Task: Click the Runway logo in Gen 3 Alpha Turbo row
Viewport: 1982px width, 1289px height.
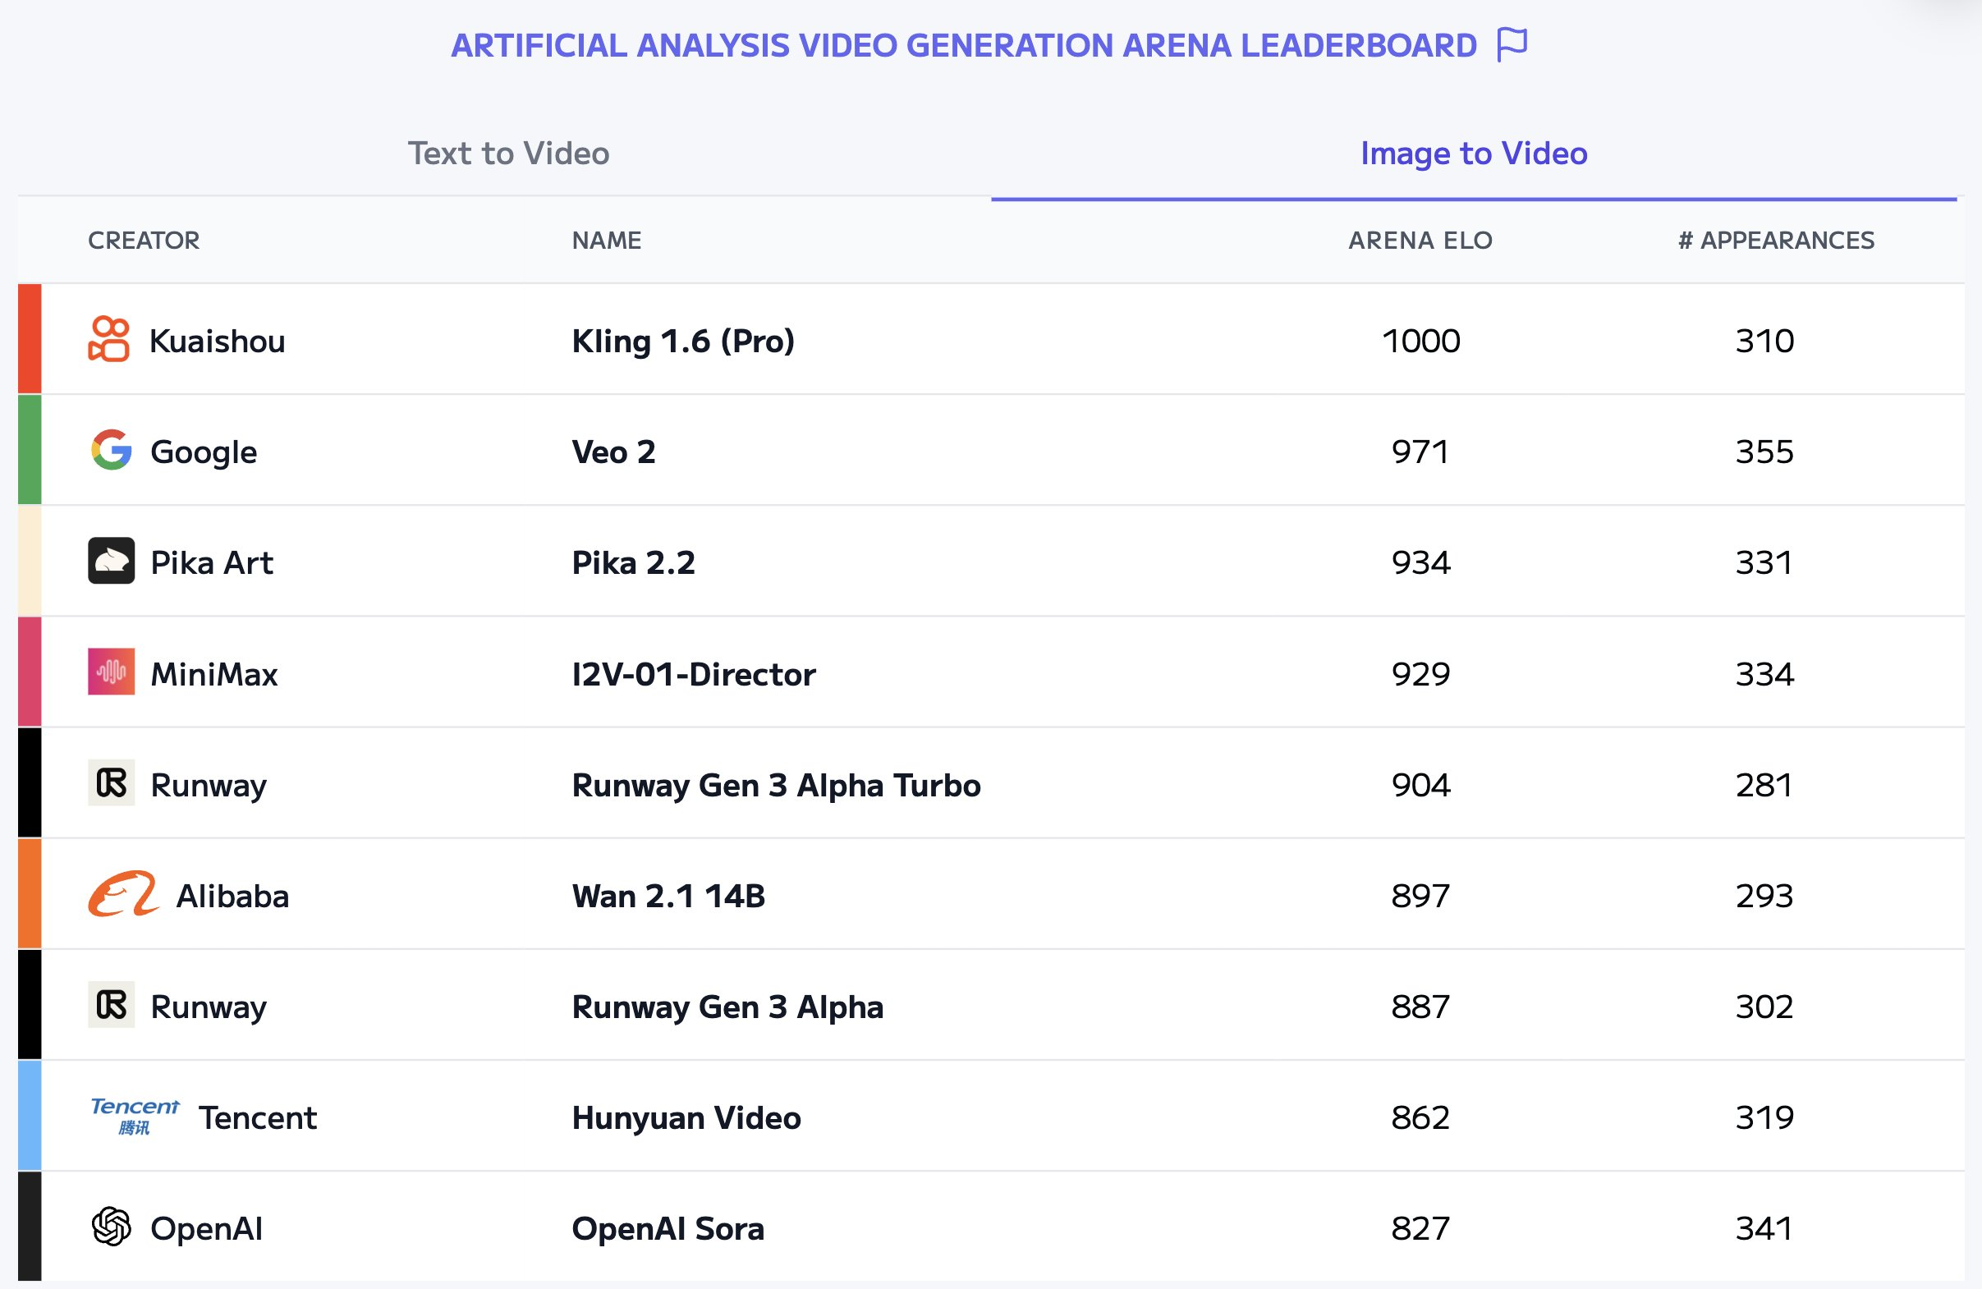Action: (x=112, y=782)
